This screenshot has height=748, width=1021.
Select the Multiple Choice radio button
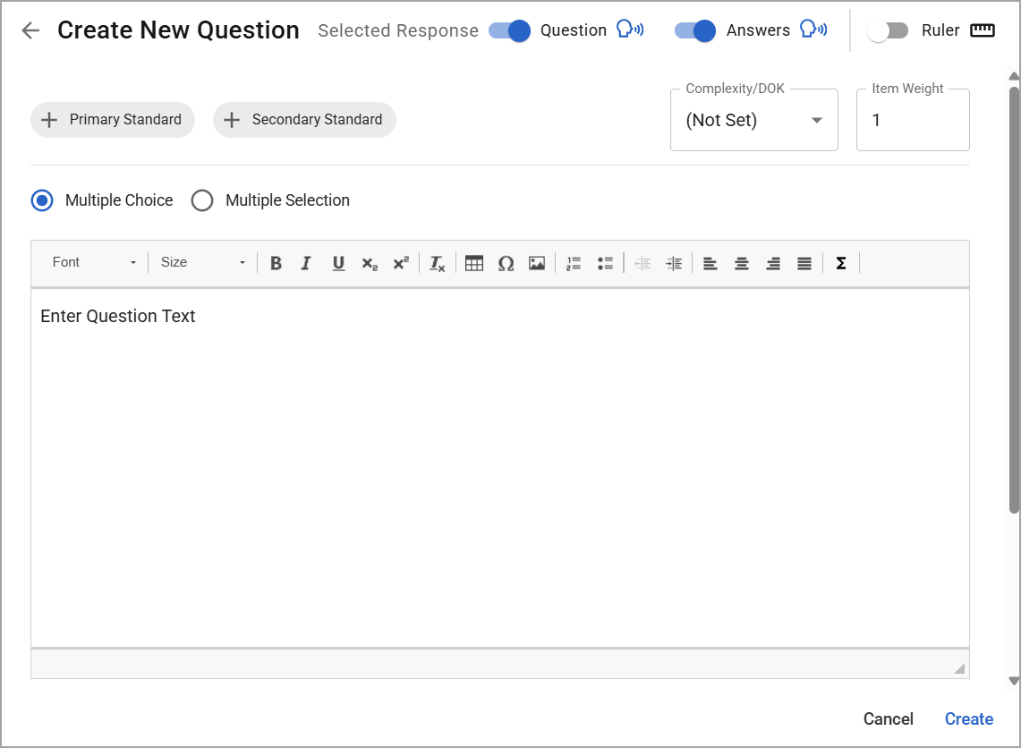click(x=42, y=200)
